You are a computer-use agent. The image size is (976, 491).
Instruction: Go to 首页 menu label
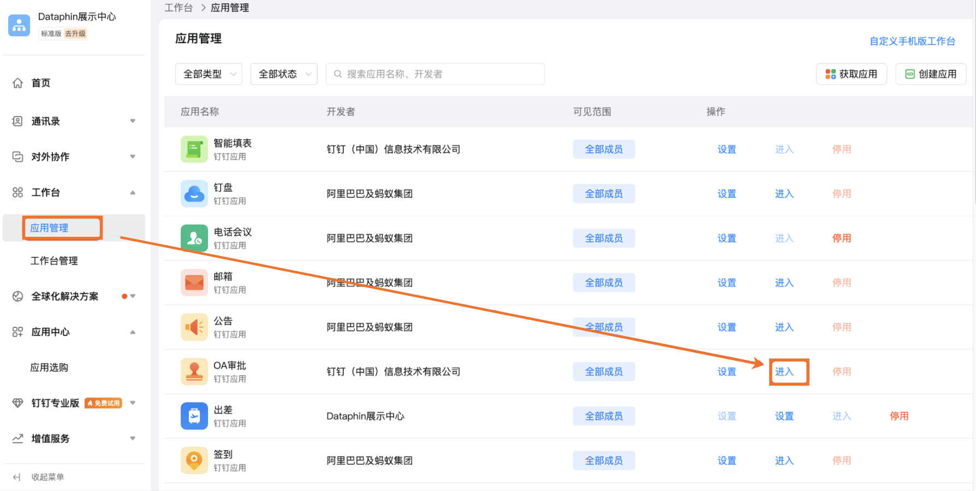point(41,83)
